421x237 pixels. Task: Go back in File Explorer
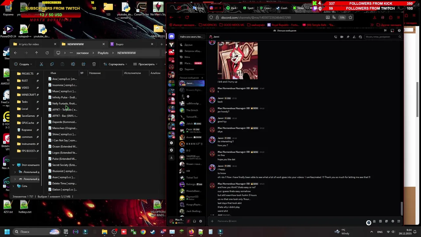tap(15, 53)
